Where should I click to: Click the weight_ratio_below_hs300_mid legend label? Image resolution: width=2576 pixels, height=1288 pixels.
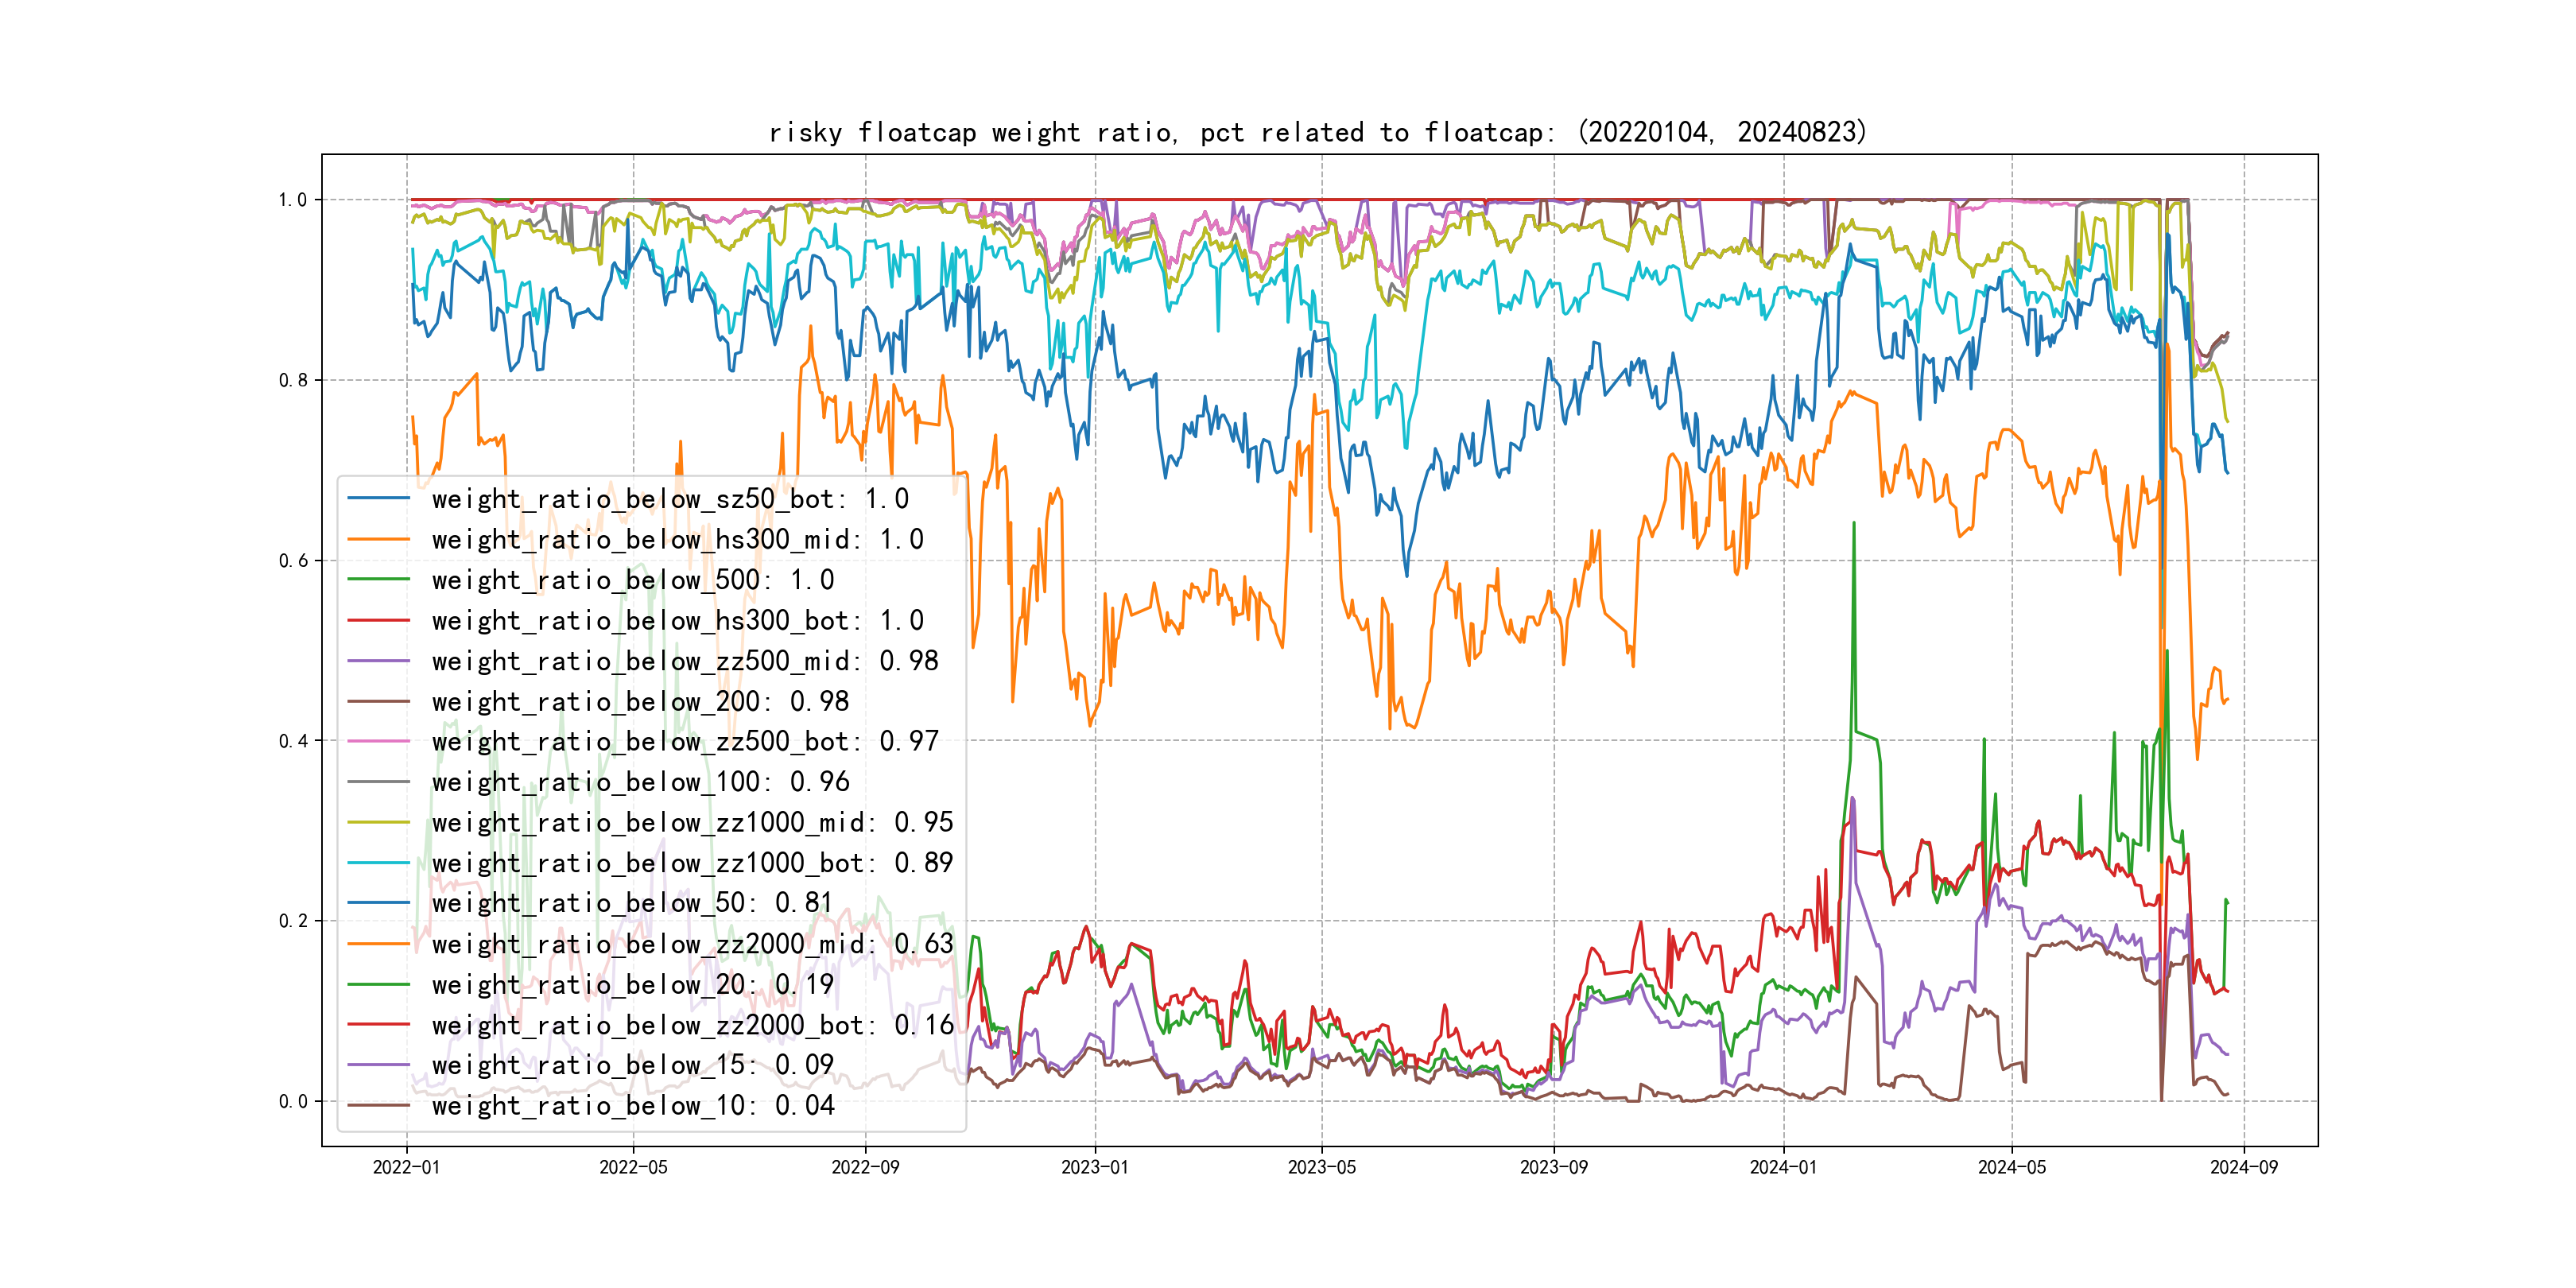677,540
